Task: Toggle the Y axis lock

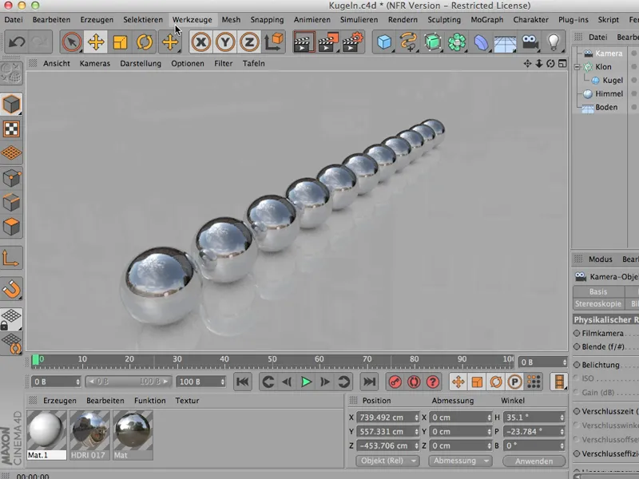Action: point(225,42)
